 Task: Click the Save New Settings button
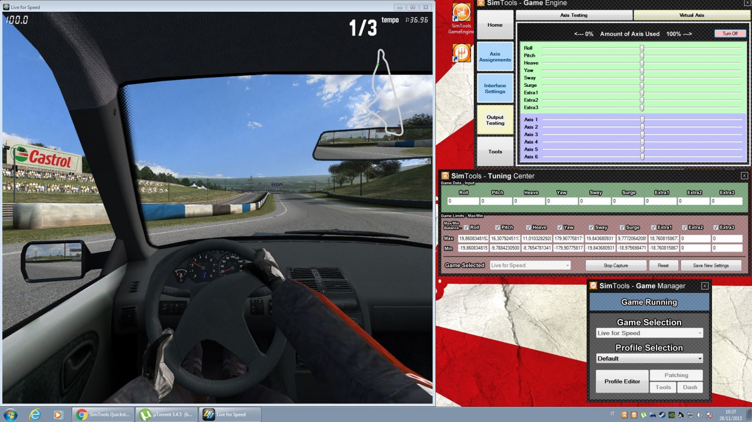click(x=711, y=265)
